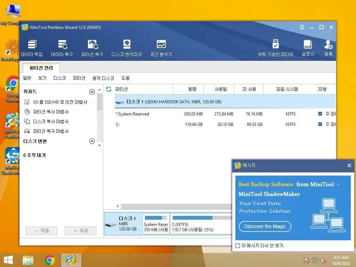Viewport: 356px width, 267px height.
Task: Select the C: partition row
Action: click(225, 124)
